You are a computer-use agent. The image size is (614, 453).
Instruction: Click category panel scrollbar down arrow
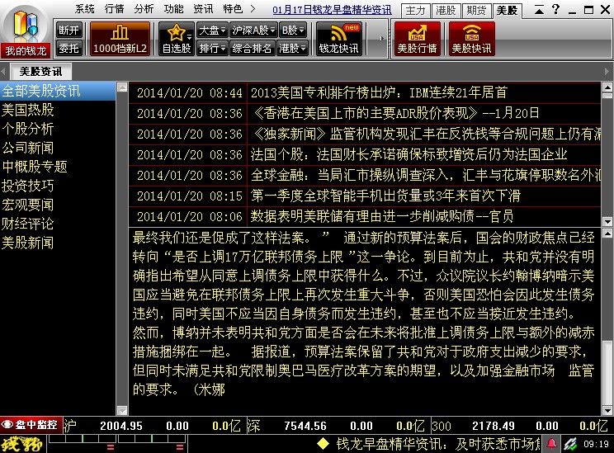[122, 411]
